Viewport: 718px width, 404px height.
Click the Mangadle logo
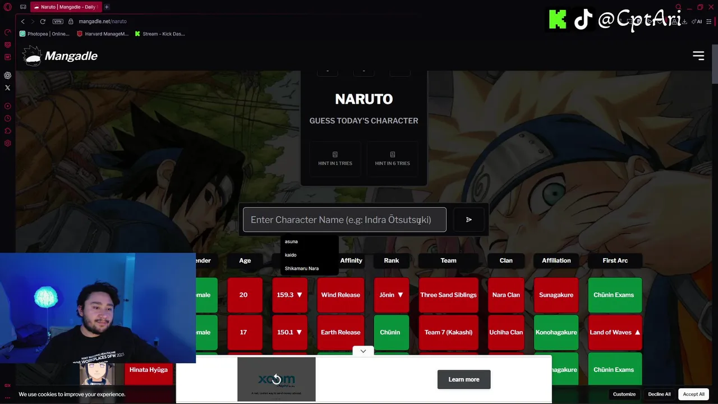pyautogui.click(x=60, y=56)
